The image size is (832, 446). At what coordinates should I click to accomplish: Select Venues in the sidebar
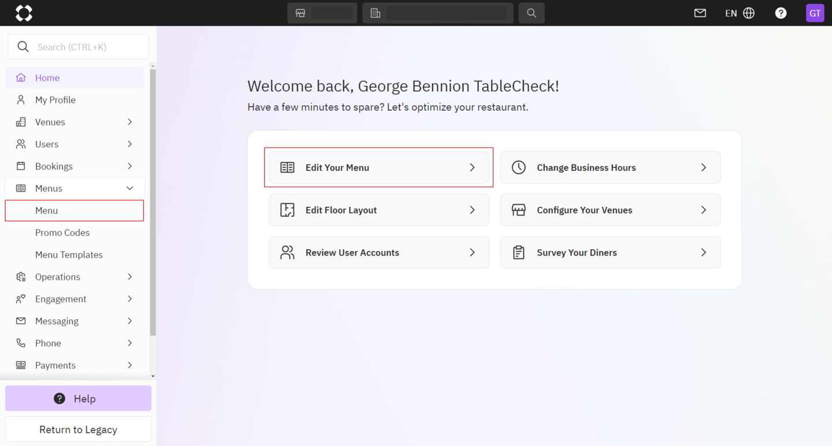click(x=75, y=122)
